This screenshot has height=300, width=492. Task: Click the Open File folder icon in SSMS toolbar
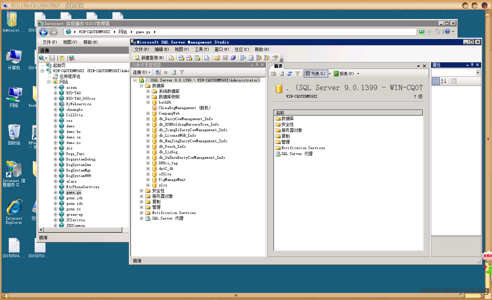(217, 58)
